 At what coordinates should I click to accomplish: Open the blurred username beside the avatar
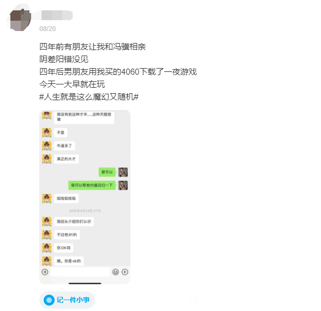[x=57, y=15]
